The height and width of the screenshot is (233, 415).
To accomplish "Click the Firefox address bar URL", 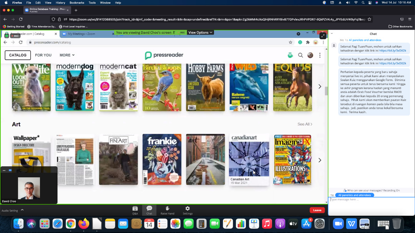I will coord(217,19).
